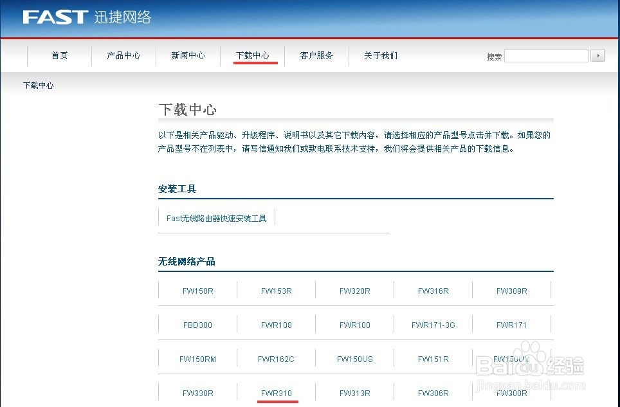
Task: Open the 关于我们 page
Action: coord(379,55)
